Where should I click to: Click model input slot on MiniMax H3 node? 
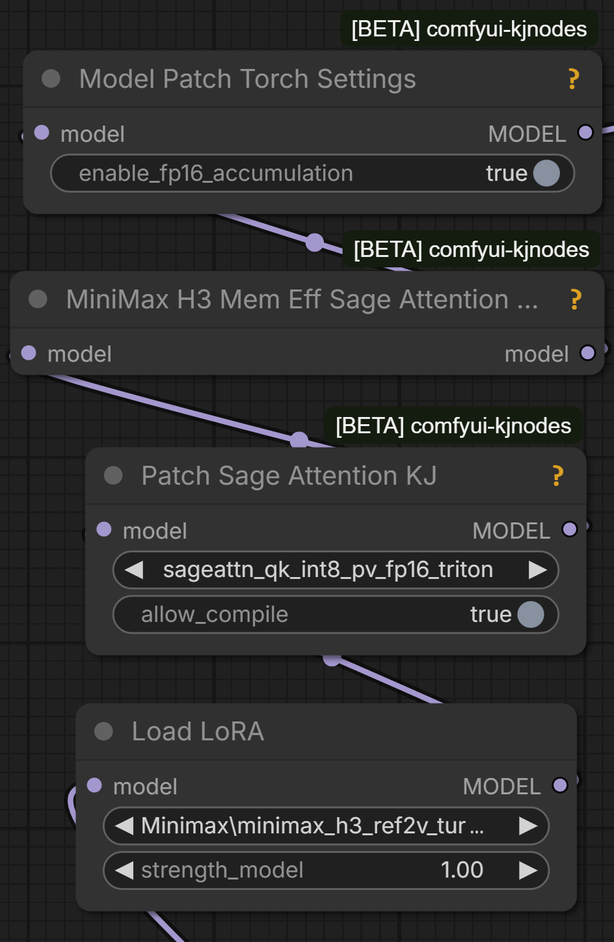(x=29, y=353)
